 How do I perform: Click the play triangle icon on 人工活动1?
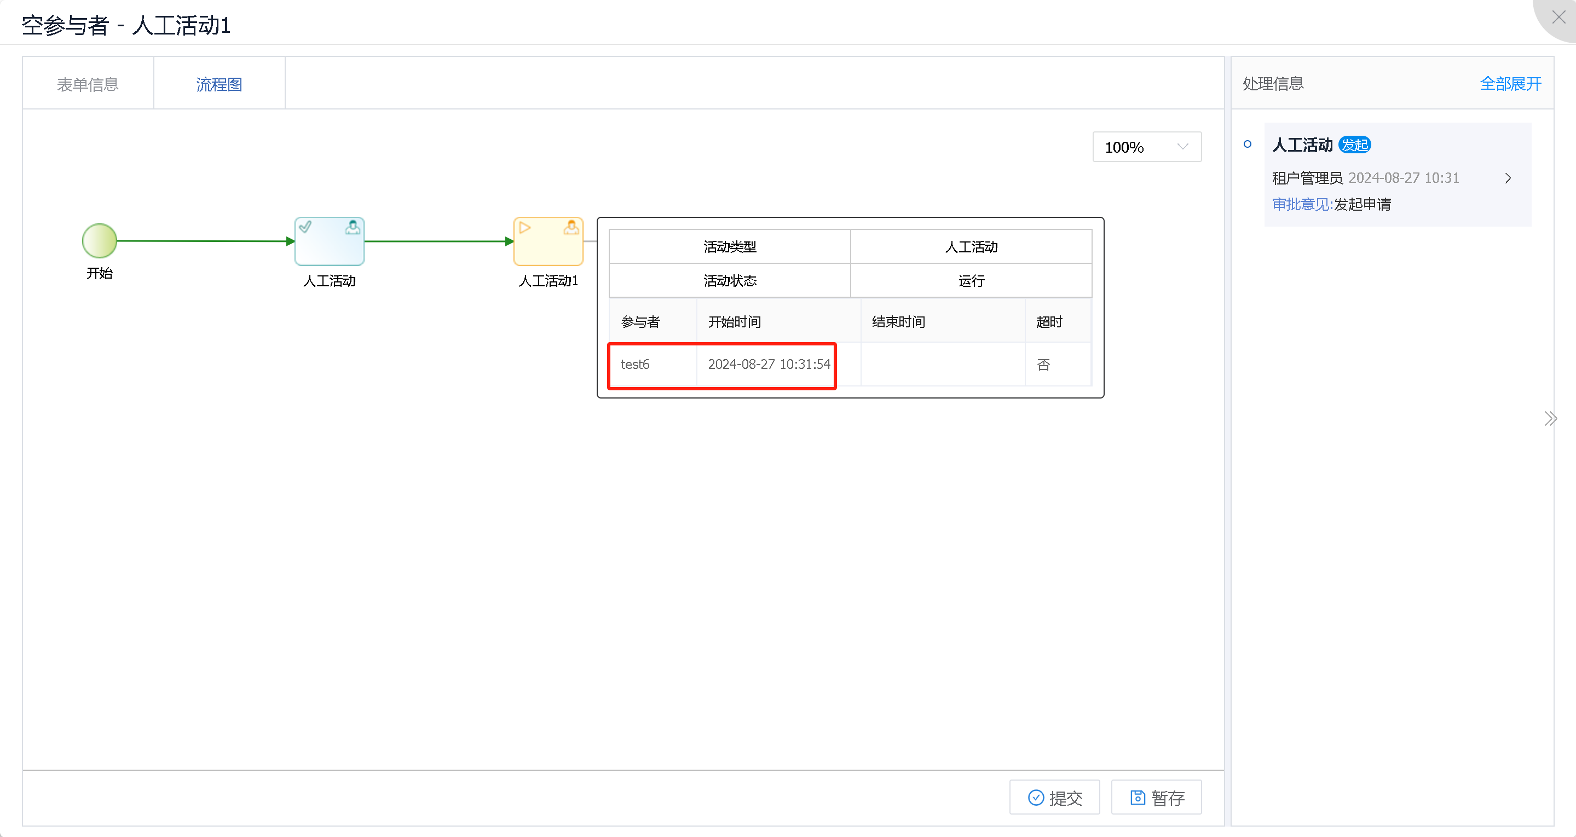(524, 228)
